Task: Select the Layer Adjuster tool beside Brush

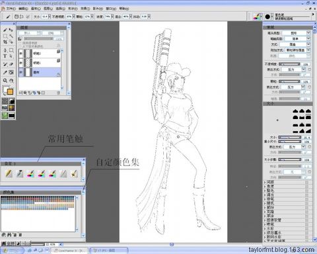Action: (x=11, y=30)
